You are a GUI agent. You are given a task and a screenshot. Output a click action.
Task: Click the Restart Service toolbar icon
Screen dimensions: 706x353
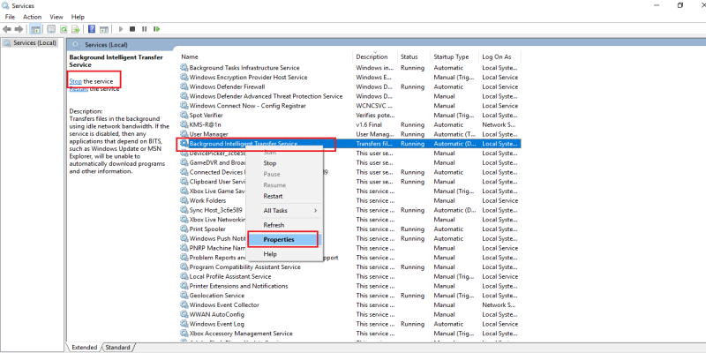coord(157,29)
